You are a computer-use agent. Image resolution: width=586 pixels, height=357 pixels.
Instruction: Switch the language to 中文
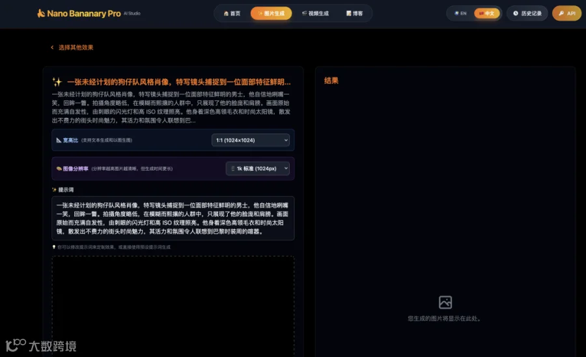(x=486, y=13)
